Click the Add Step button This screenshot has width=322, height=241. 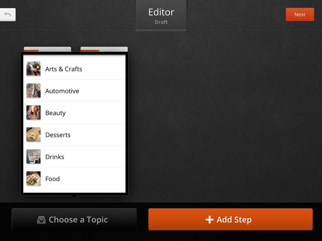click(230, 219)
